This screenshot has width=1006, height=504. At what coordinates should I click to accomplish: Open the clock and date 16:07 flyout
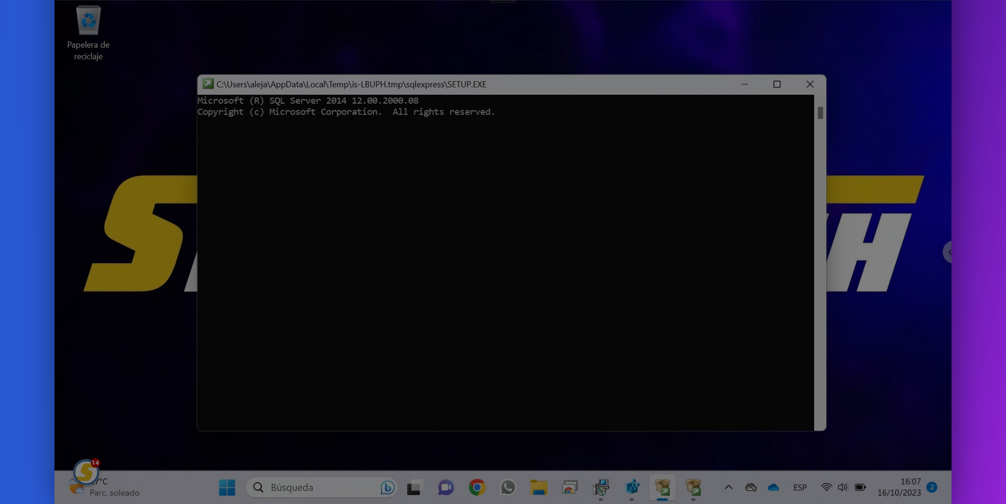pyautogui.click(x=899, y=487)
